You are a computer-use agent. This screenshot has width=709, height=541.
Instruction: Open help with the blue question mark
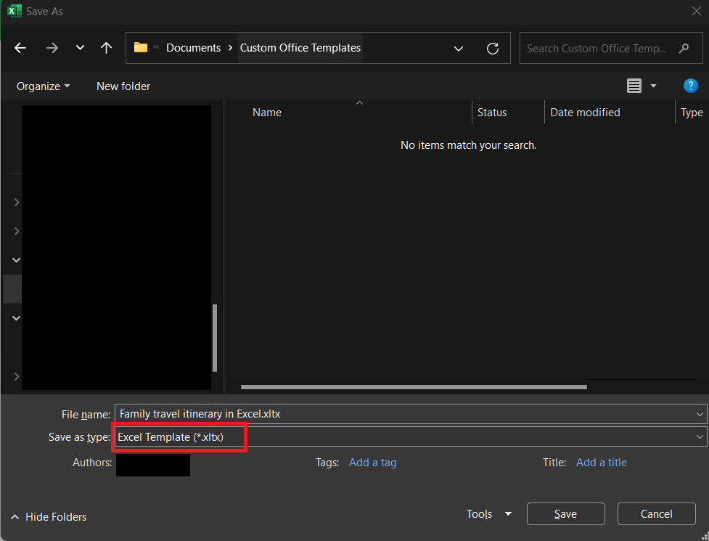pyautogui.click(x=690, y=86)
